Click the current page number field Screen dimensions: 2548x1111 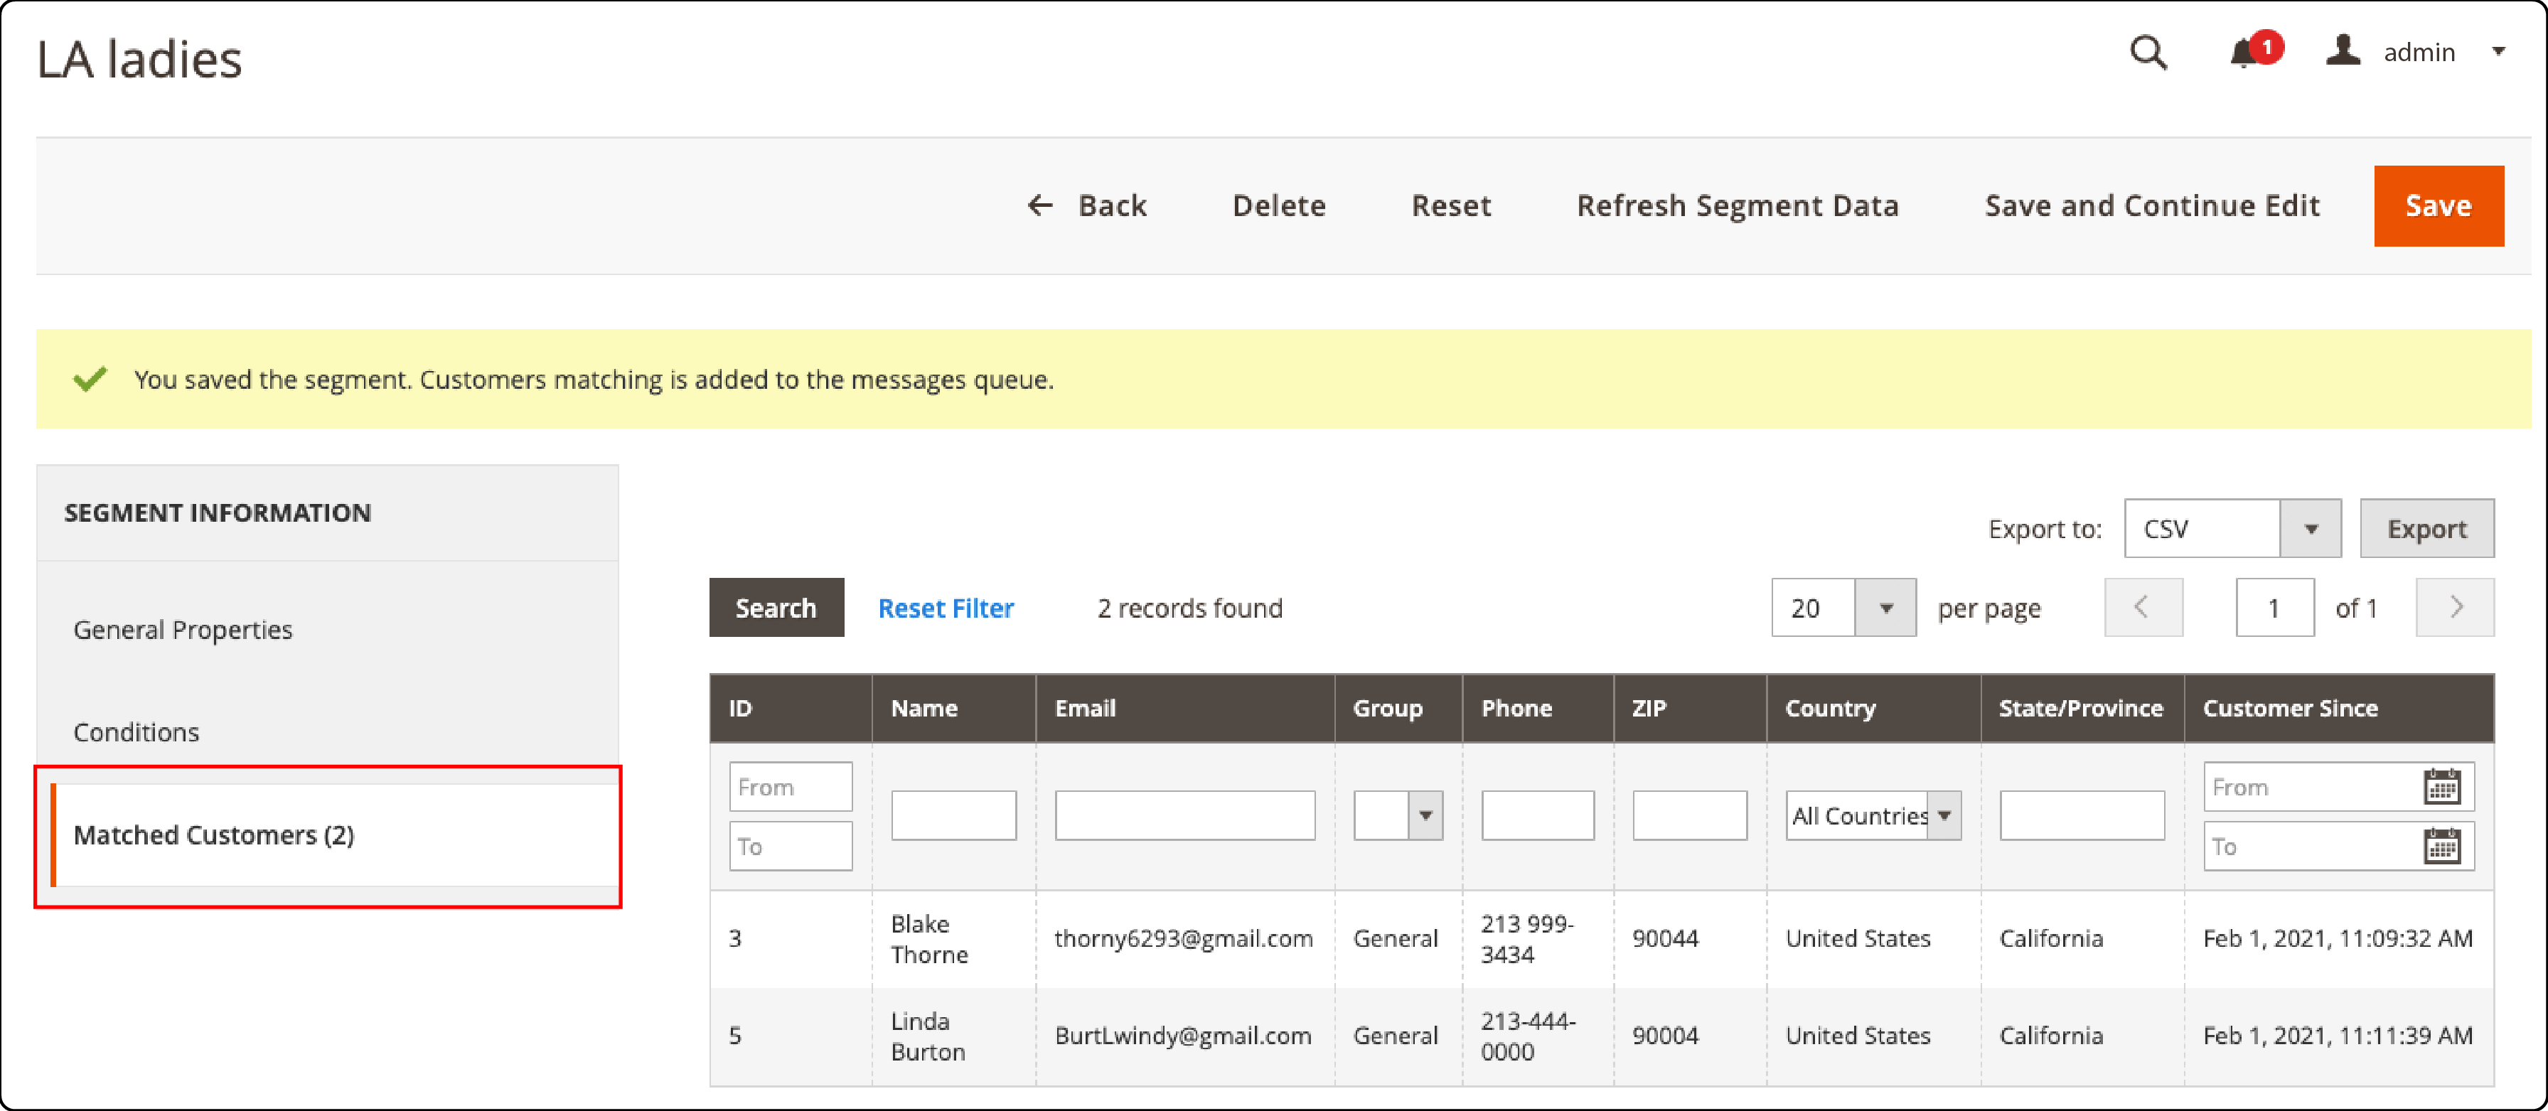[x=2274, y=608]
